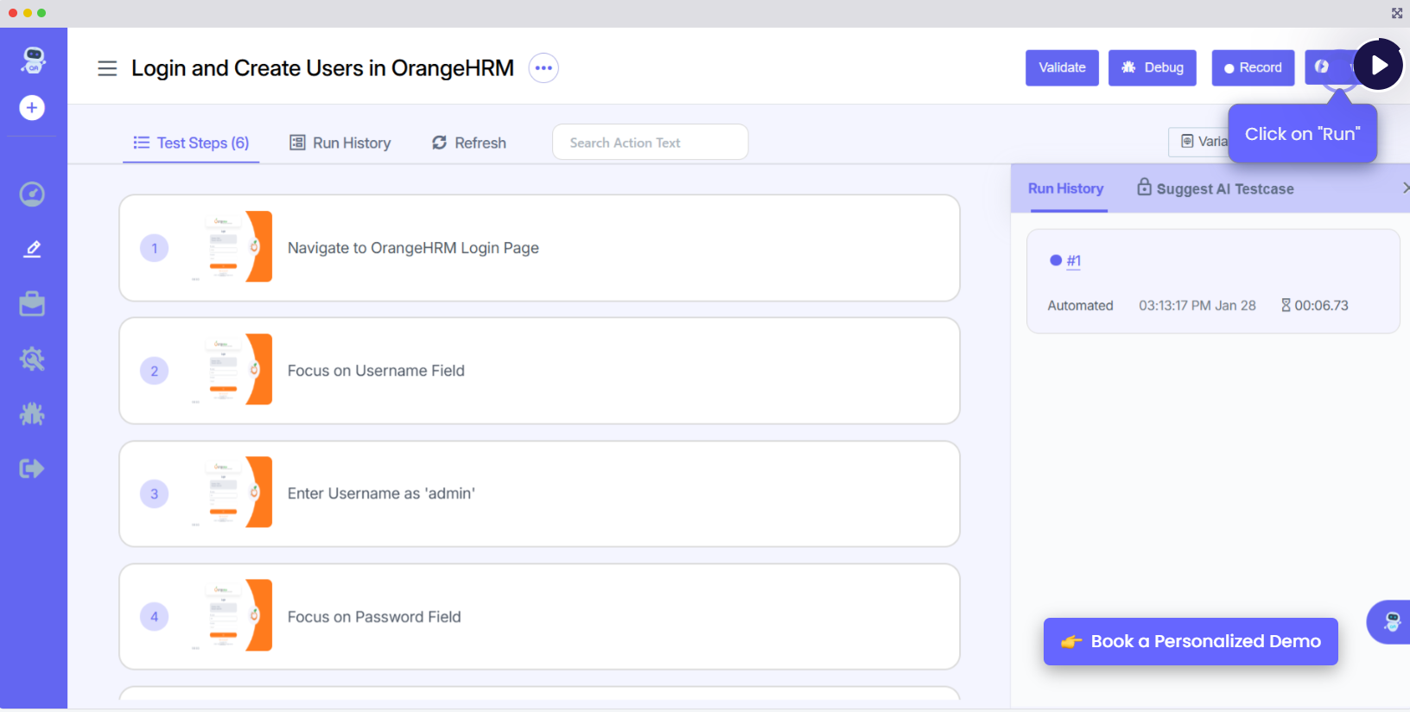
Task: Click the logout arrow icon in sidebar
Action: click(x=32, y=468)
